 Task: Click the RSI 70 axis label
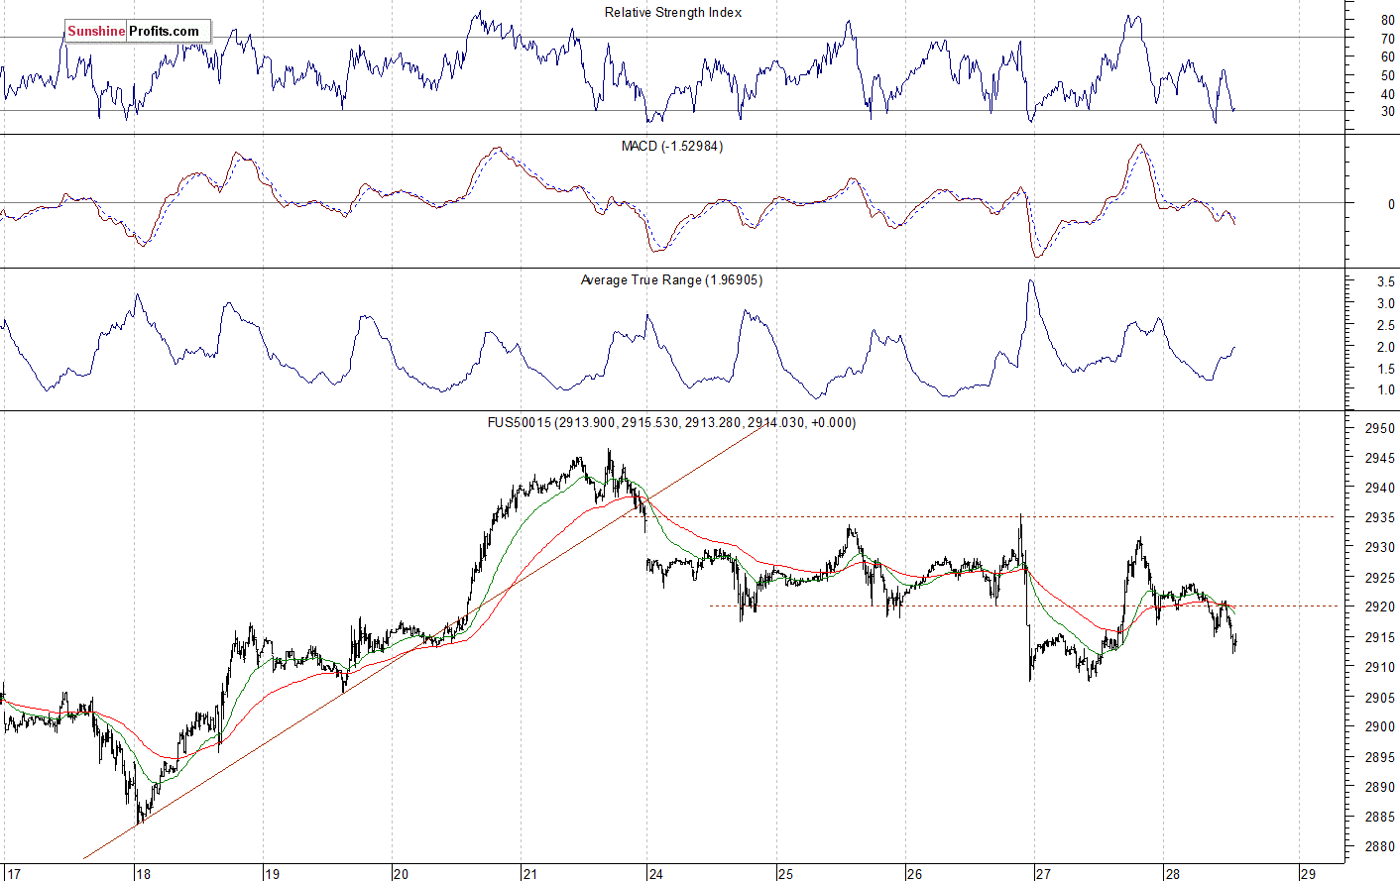click(1387, 39)
